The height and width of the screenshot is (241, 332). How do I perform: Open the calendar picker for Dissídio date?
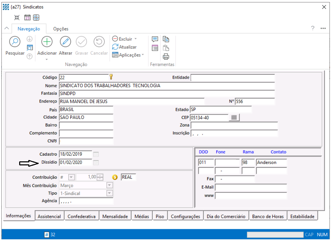[x=96, y=162]
